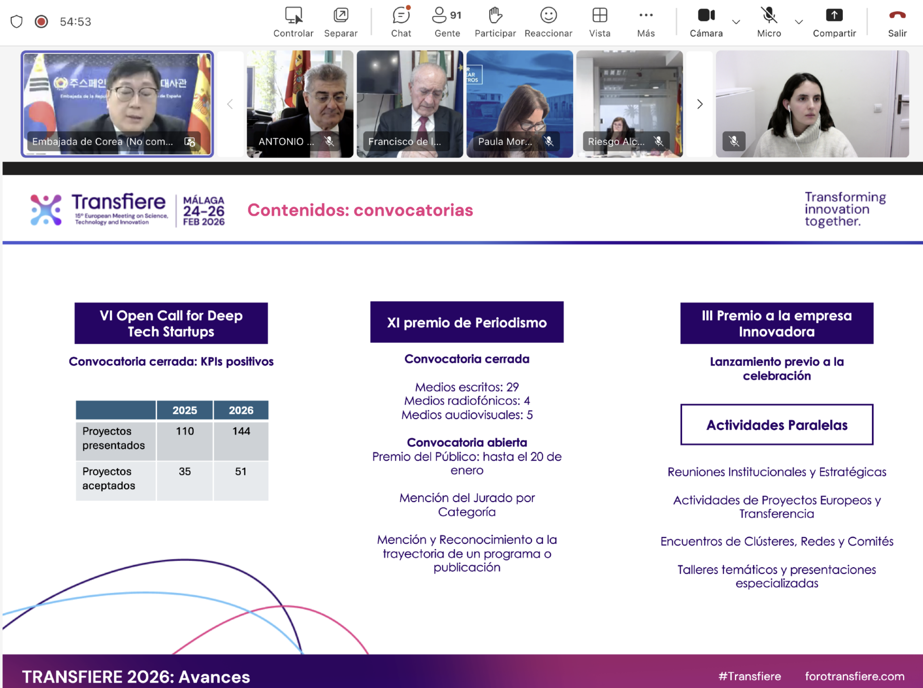Click the red recording indicator
Screen dimensions: 923x688
tap(41, 21)
